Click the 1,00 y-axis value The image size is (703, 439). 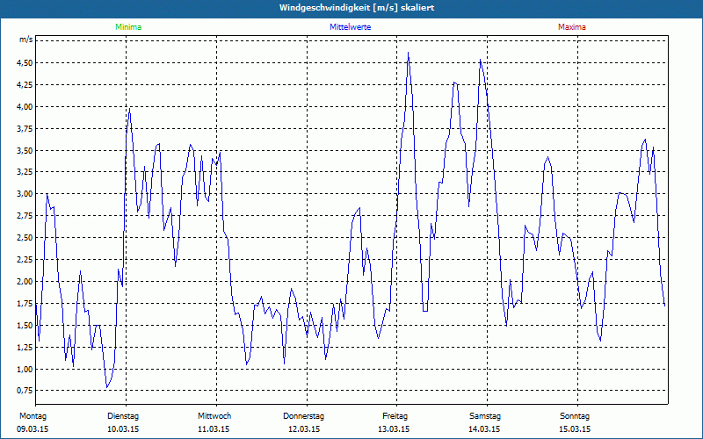click(25, 369)
